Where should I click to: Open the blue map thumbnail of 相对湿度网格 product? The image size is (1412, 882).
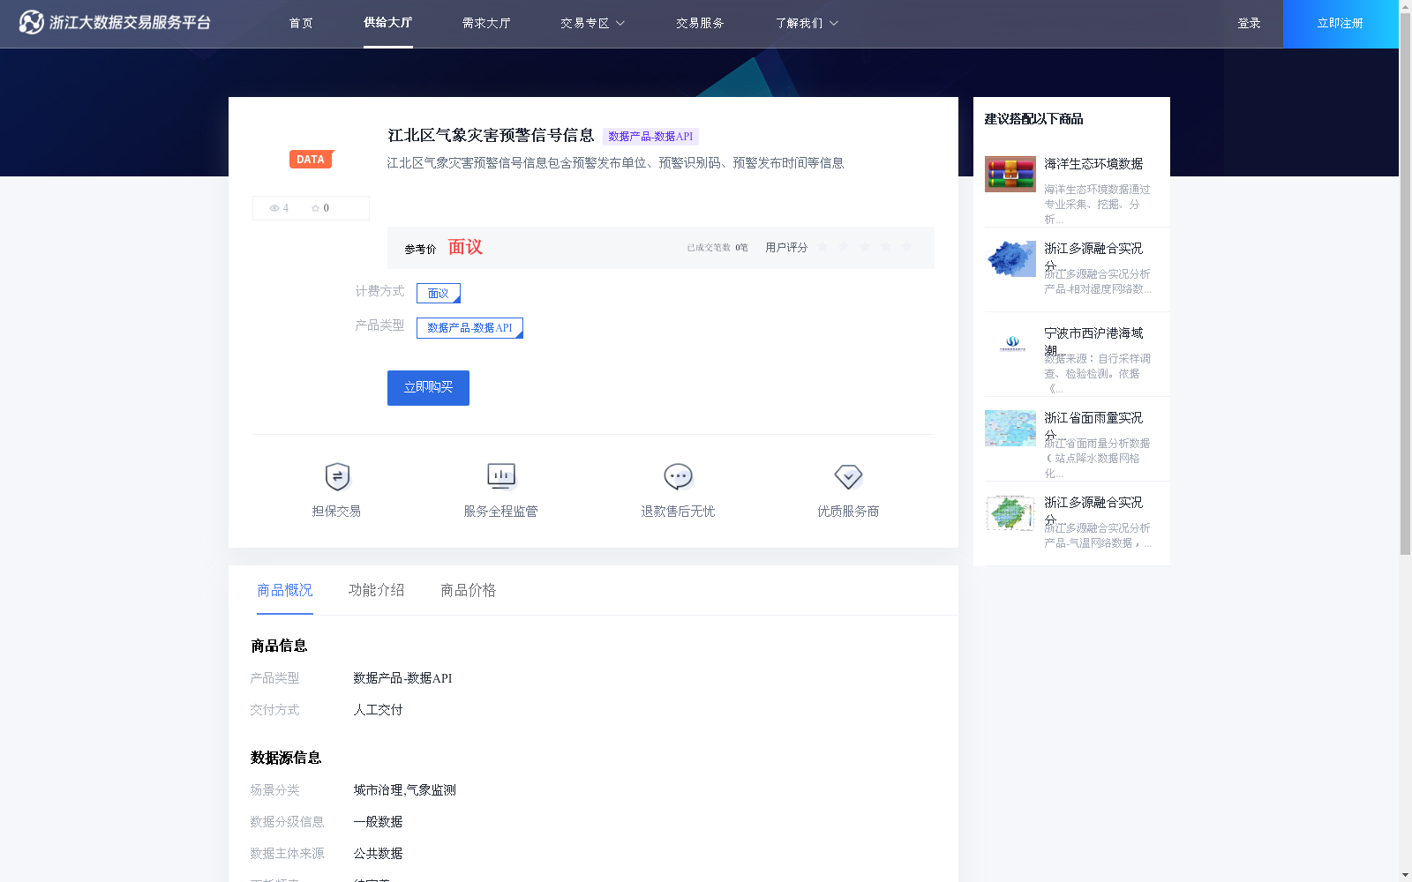(x=1010, y=259)
